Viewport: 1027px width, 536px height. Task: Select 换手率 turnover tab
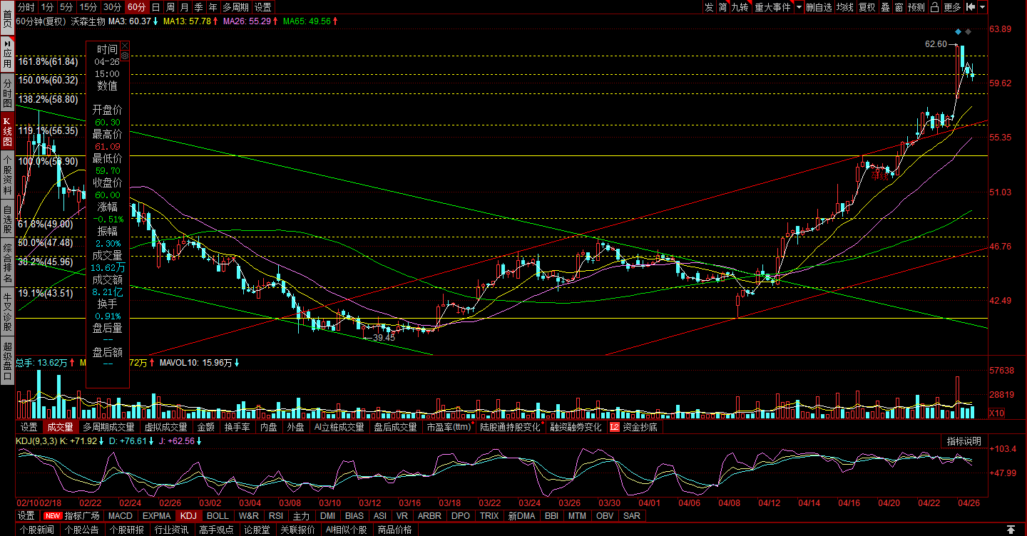(237, 427)
